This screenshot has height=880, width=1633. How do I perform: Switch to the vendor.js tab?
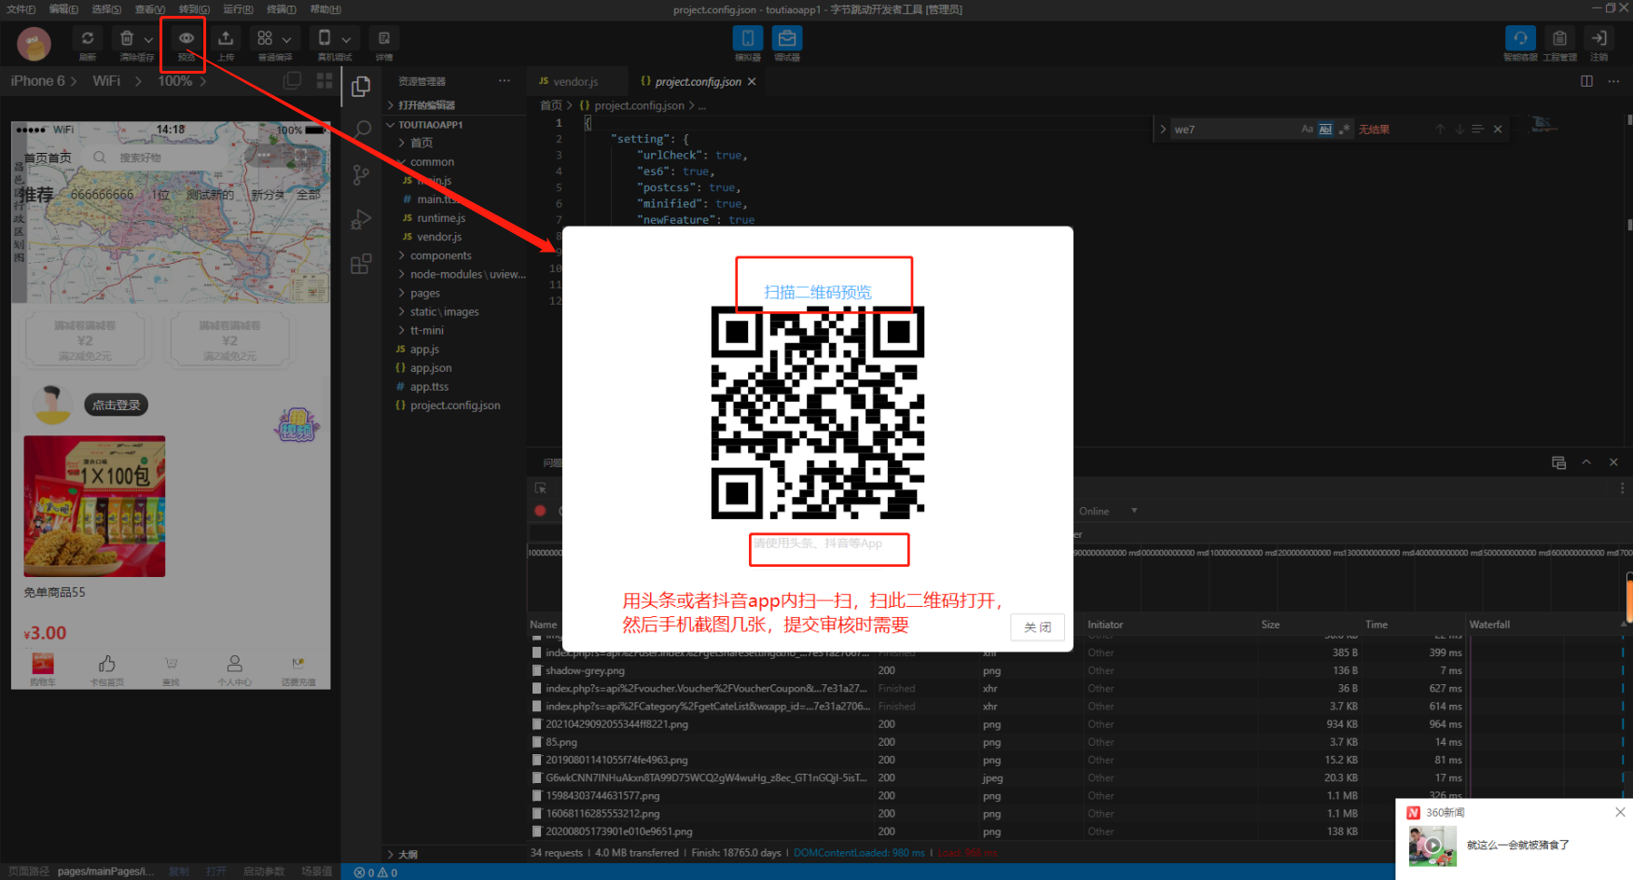(574, 82)
